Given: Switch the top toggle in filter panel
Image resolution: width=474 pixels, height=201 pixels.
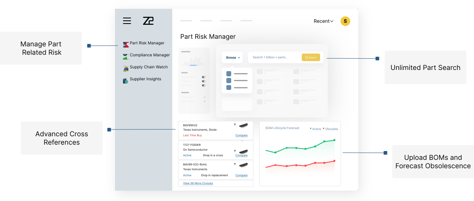Looking at the screenshot, I should pyautogui.click(x=204, y=77).
